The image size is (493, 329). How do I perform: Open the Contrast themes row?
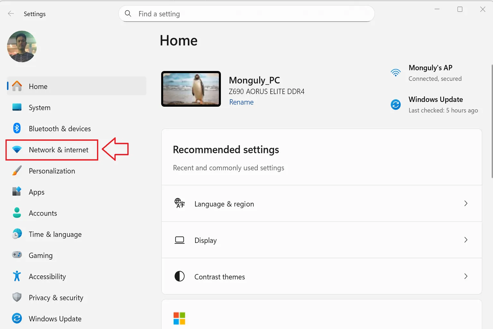tap(322, 276)
